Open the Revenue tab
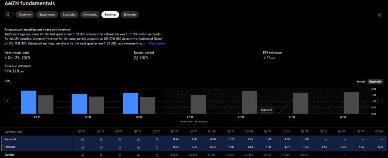Viewport: 388px width, 158px height. (130, 15)
